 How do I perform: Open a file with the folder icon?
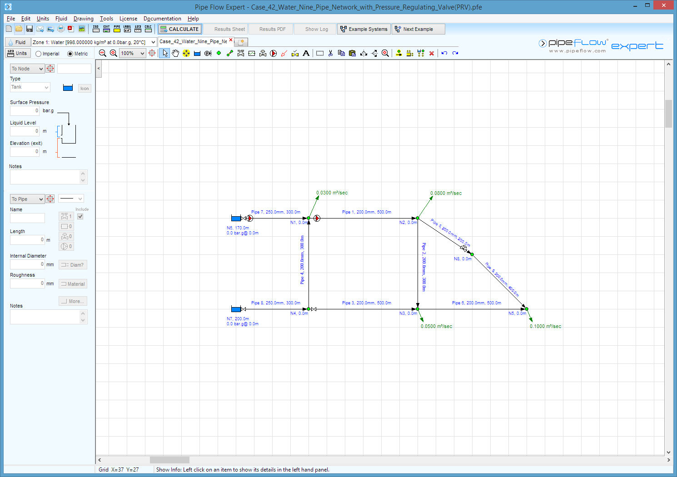[19, 29]
